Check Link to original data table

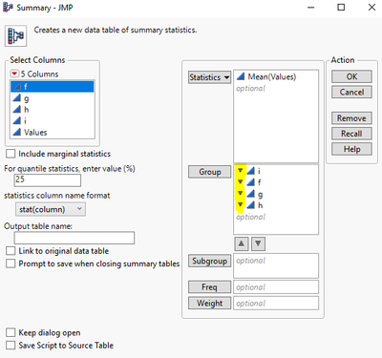(x=11, y=251)
